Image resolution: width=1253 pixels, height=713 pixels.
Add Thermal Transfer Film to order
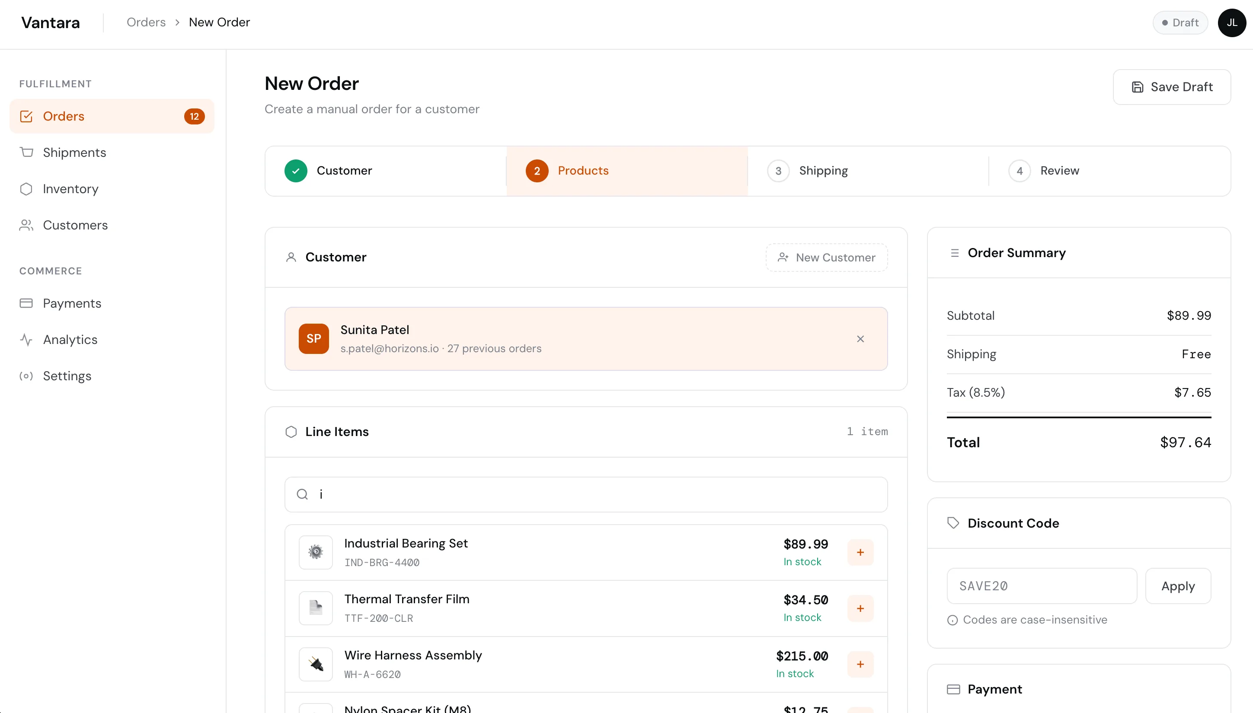[860, 608]
